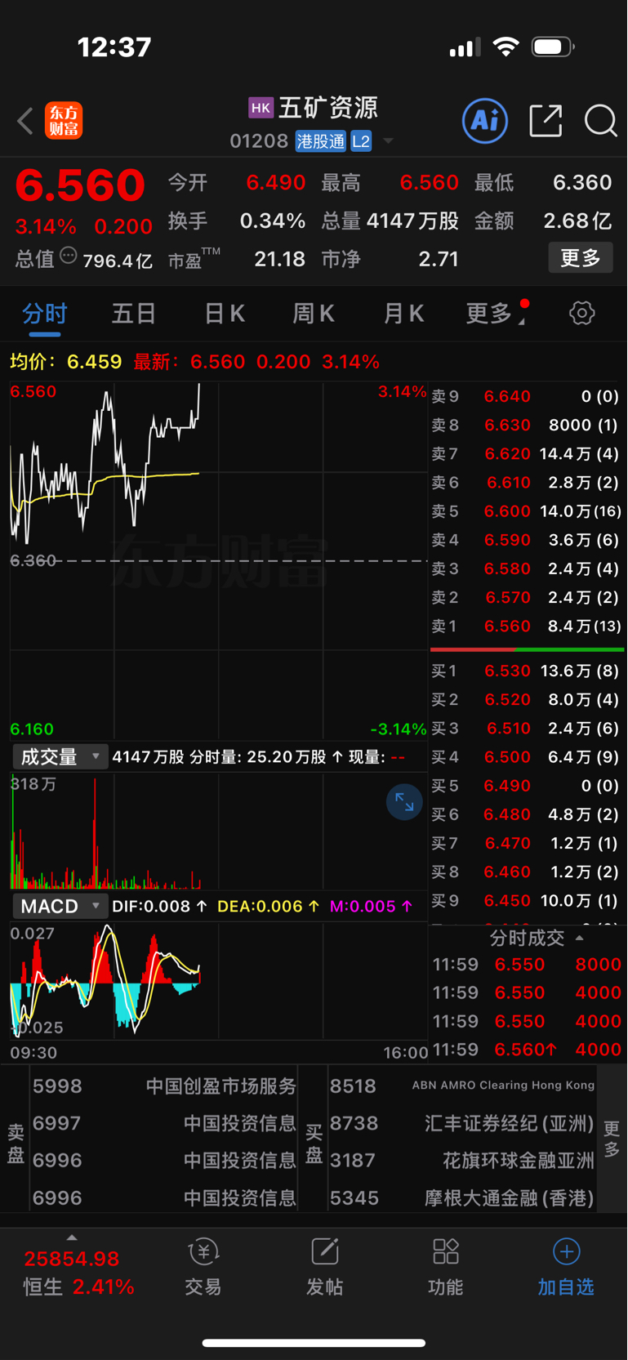Tap the 卖盘 seller queue label

click(x=16, y=1143)
